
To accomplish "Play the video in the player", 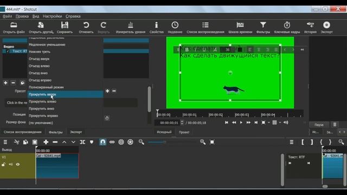I will [x=241, y=122].
